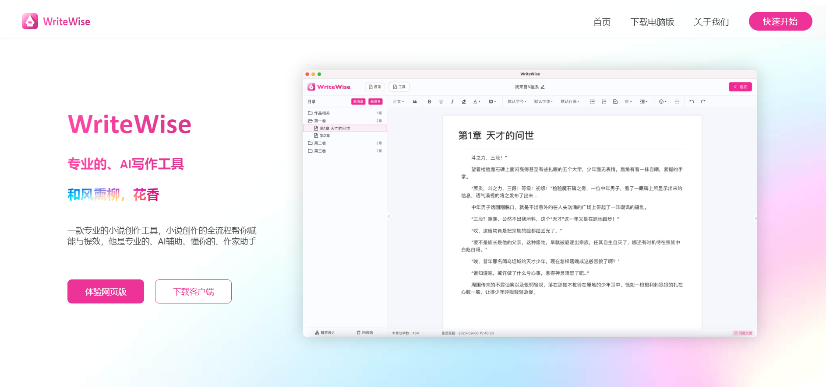826x387 pixels.
Task: Click the 我来自N星系 book title
Action: tap(527, 87)
